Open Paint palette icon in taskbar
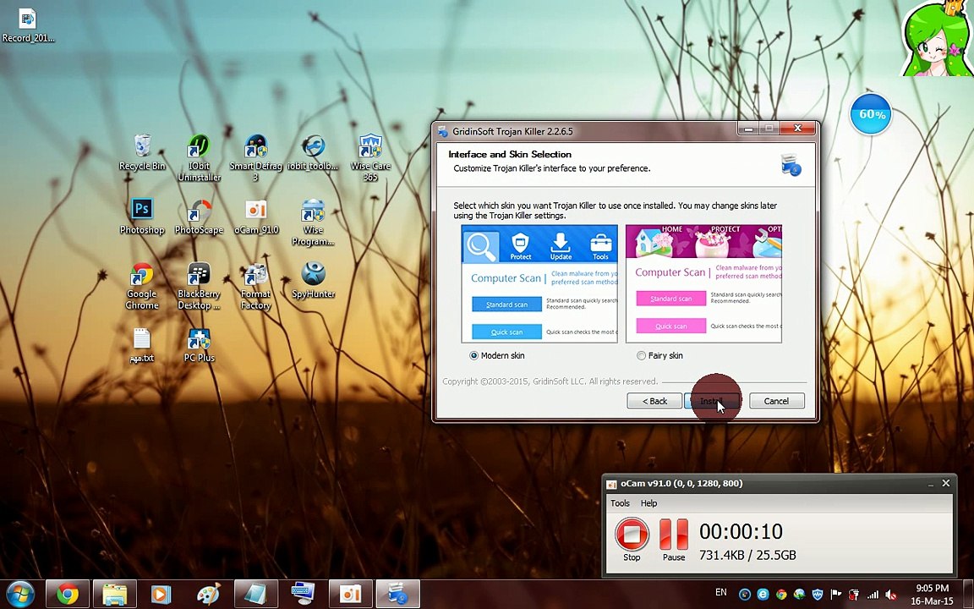 click(x=209, y=594)
